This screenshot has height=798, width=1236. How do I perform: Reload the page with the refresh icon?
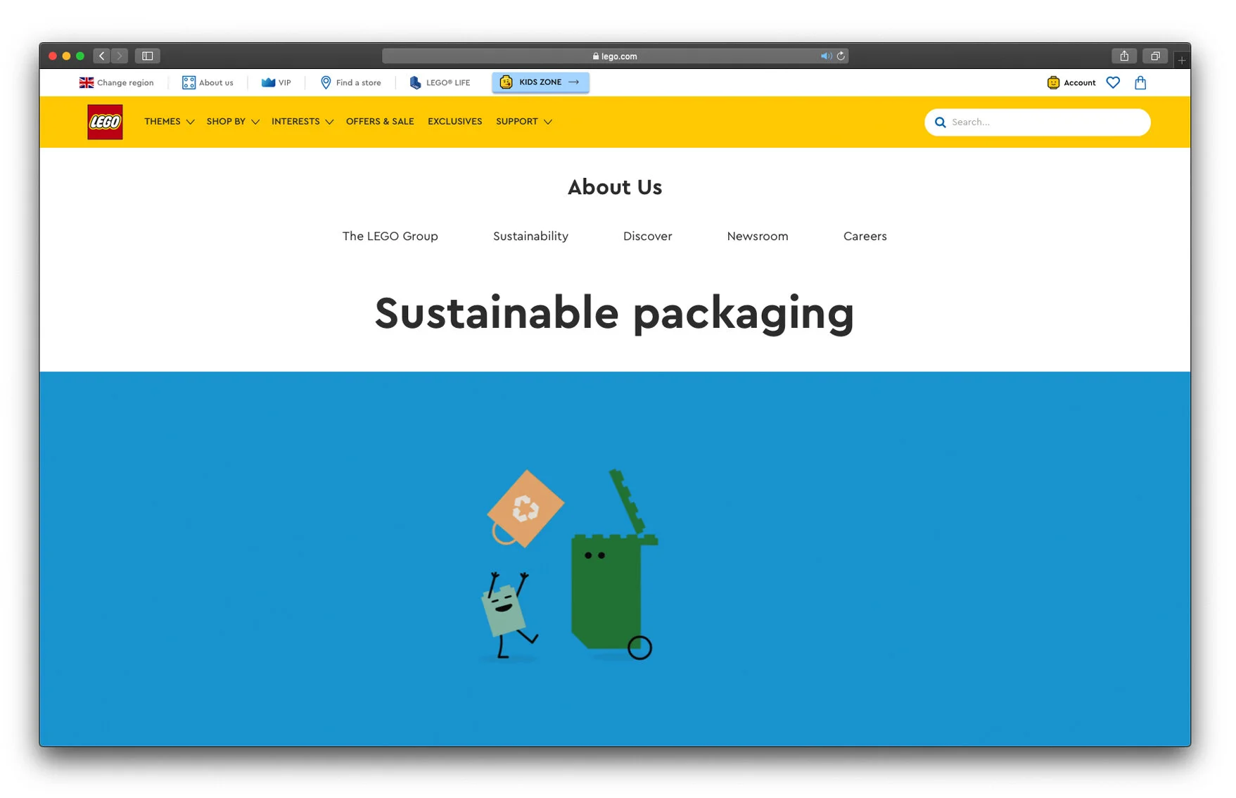pyautogui.click(x=841, y=56)
